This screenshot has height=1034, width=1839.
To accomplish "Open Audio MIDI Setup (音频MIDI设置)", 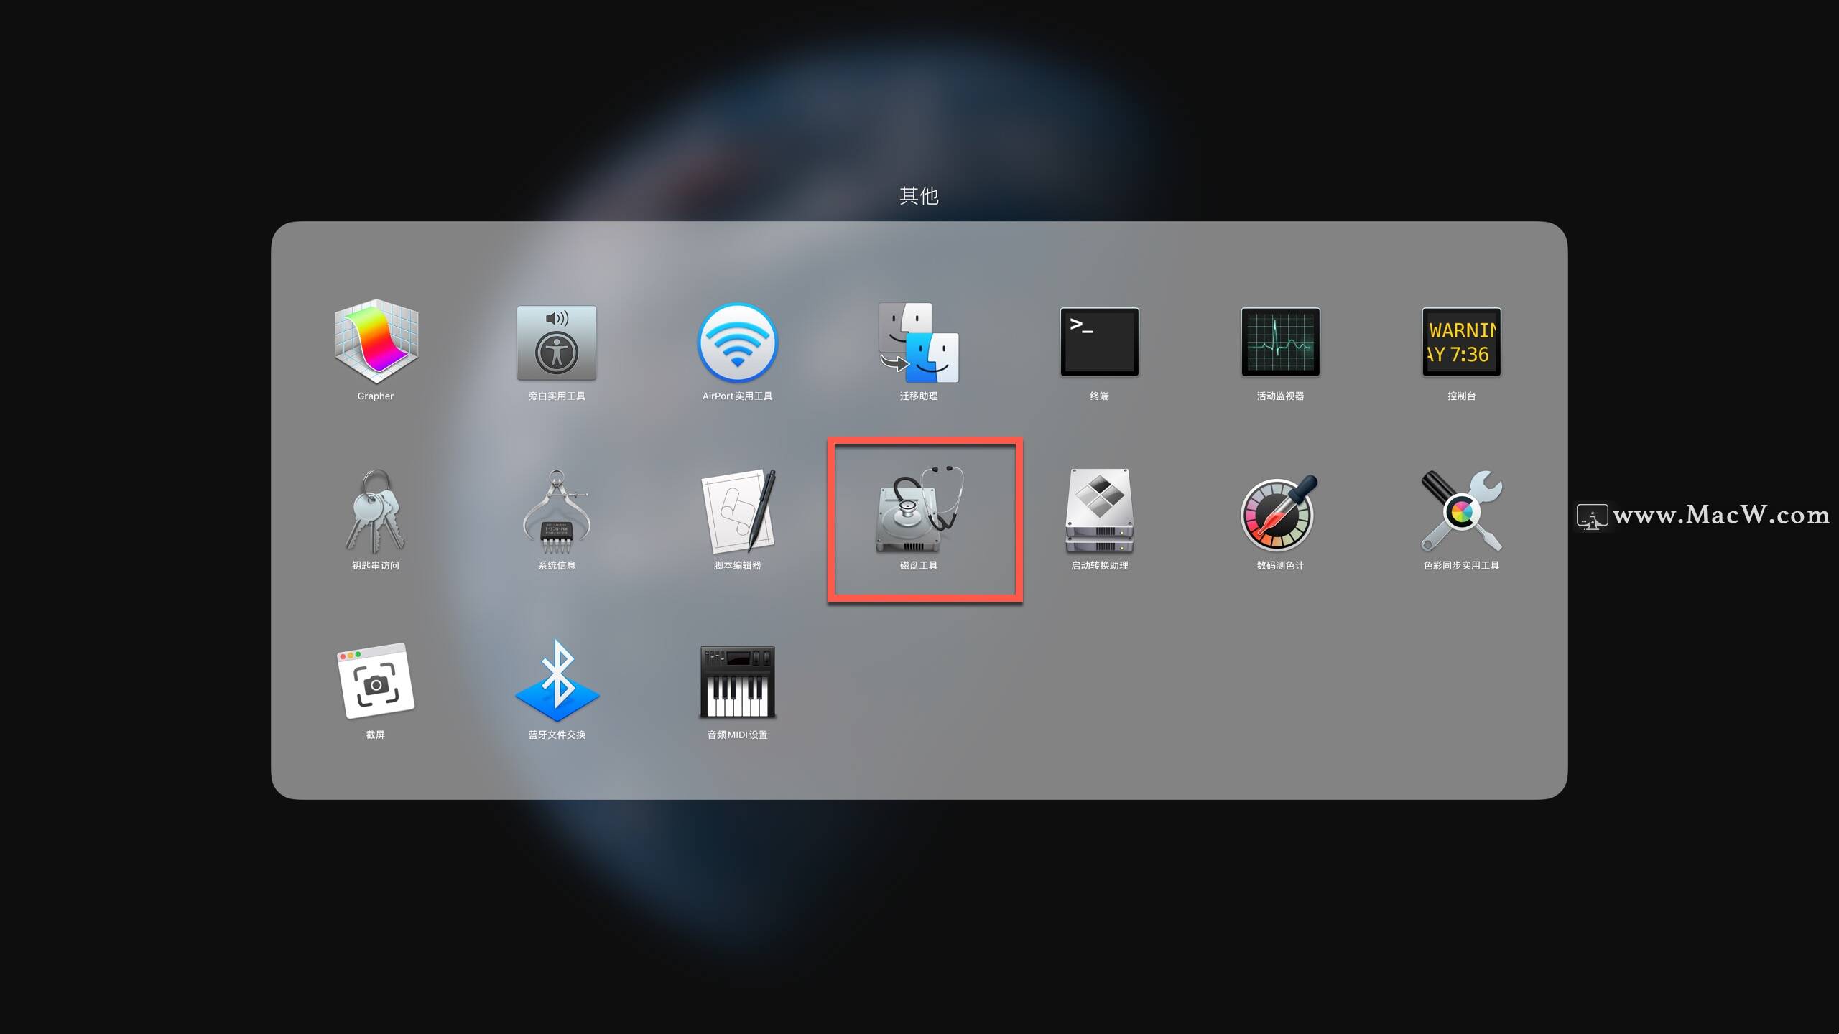I will (737, 681).
